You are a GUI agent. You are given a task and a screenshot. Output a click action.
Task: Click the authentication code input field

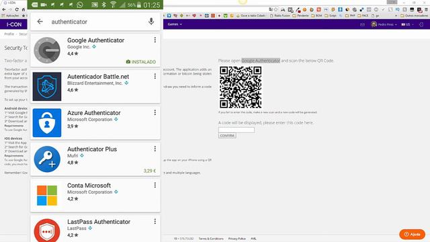click(x=236, y=130)
